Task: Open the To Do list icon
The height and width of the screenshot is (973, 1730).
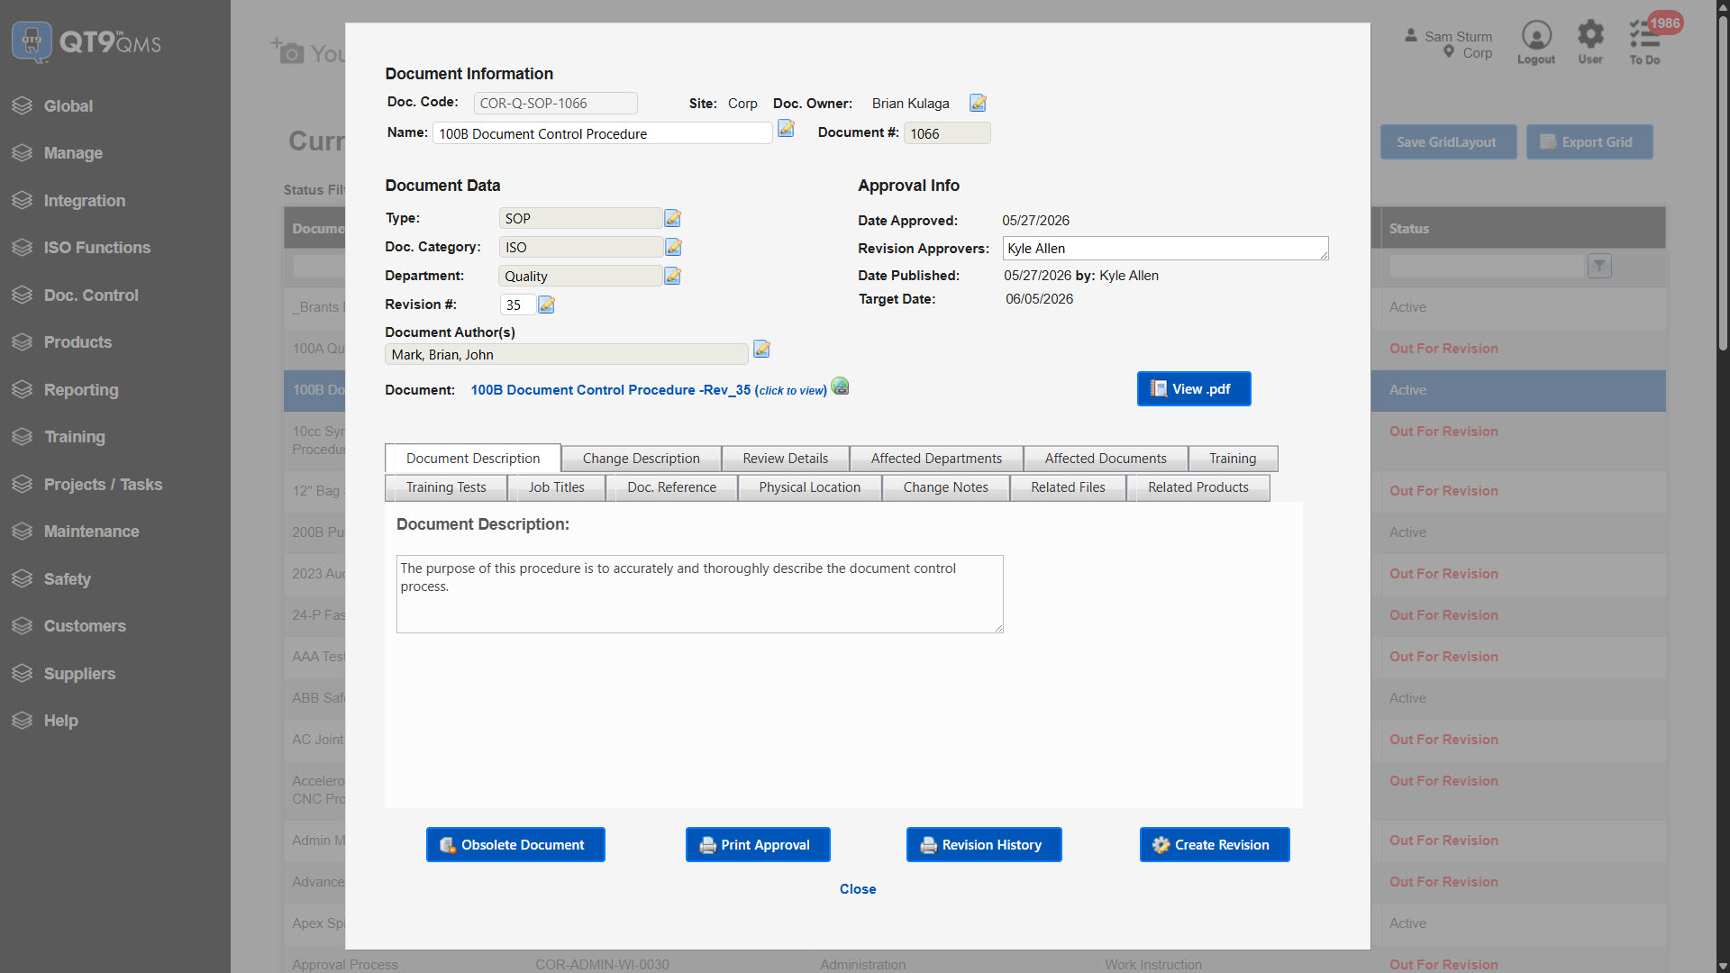Action: point(1644,42)
